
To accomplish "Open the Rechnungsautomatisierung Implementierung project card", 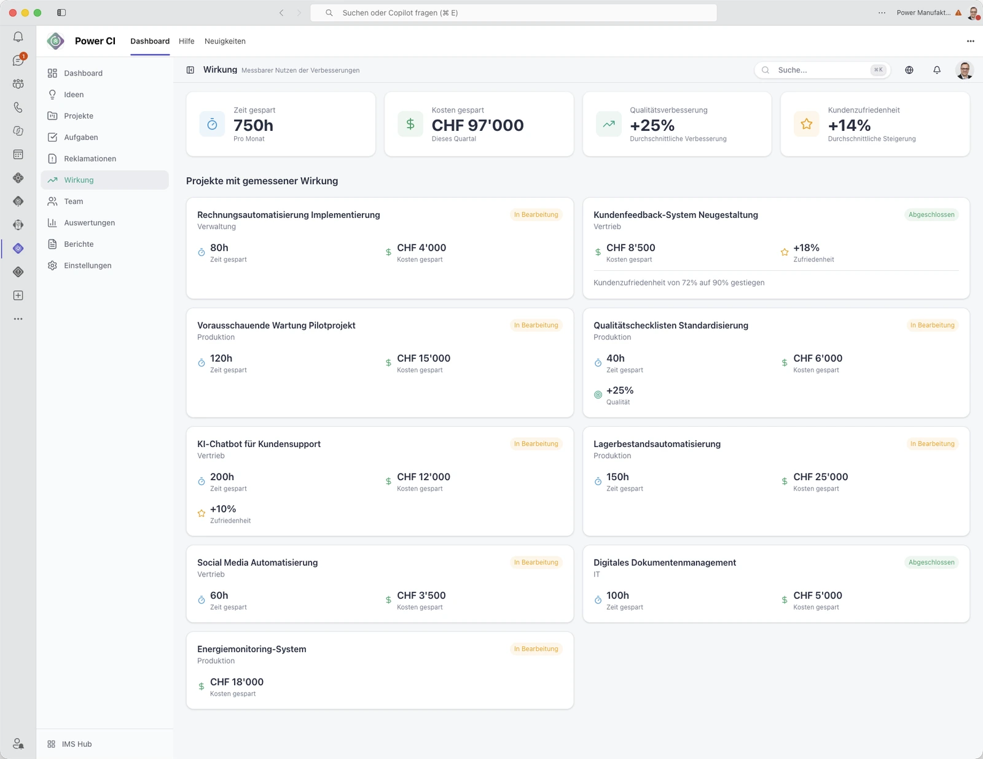I will [x=380, y=248].
